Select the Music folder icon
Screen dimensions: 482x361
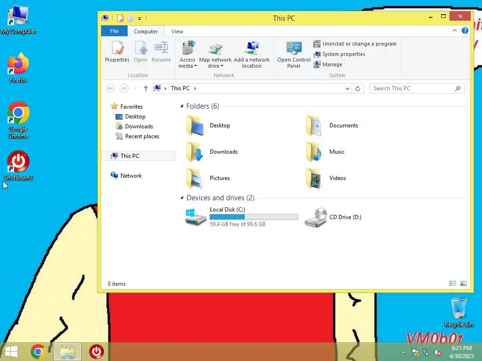(x=314, y=152)
